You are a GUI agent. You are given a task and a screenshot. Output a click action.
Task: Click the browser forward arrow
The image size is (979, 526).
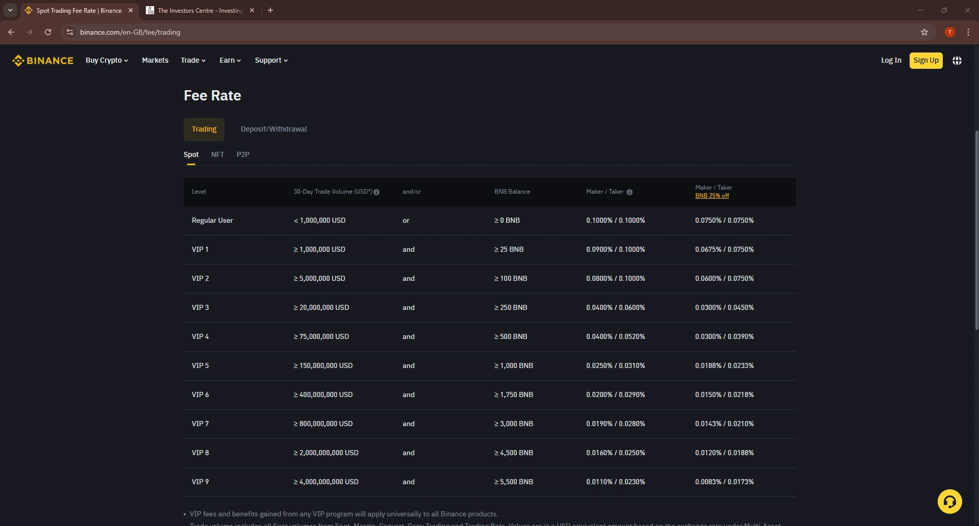click(x=30, y=32)
